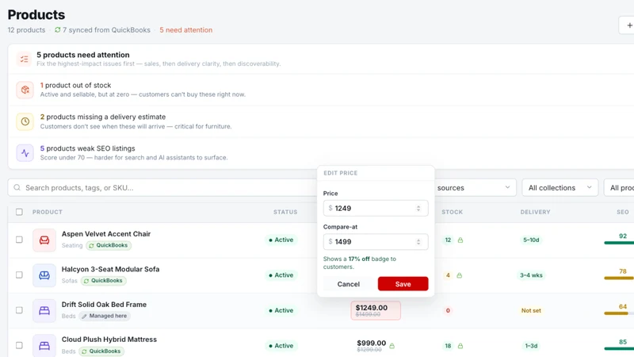Click the highlighted $1249.00 price cell

pyautogui.click(x=376, y=310)
